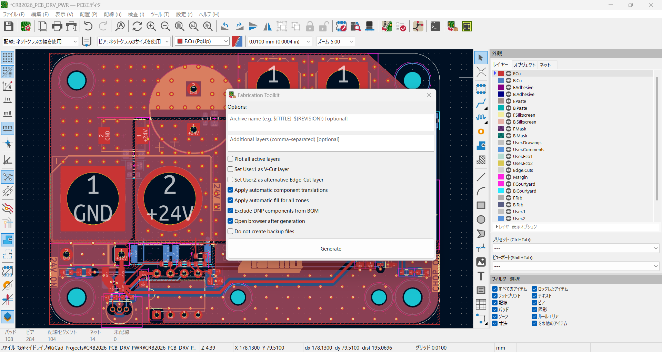
Task: Click the Generate button
Action: 331,249
